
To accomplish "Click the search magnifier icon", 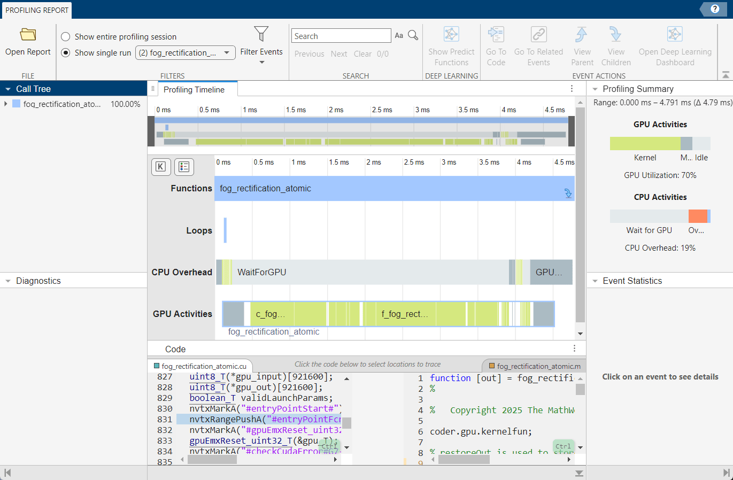I will [413, 35].
